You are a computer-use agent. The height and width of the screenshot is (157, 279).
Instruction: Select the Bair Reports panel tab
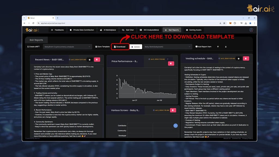(x=36, y=40)
